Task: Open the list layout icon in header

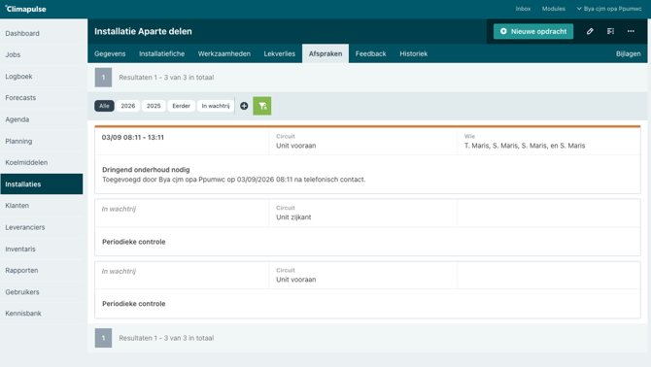Action: (x=610, y=31)
